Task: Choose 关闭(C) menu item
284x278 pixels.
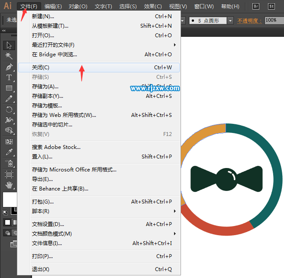Action: pos(99,68)
